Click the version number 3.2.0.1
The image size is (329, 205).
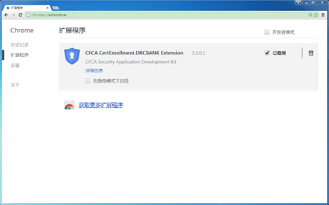pyautogui.click(x=198, y=53)
